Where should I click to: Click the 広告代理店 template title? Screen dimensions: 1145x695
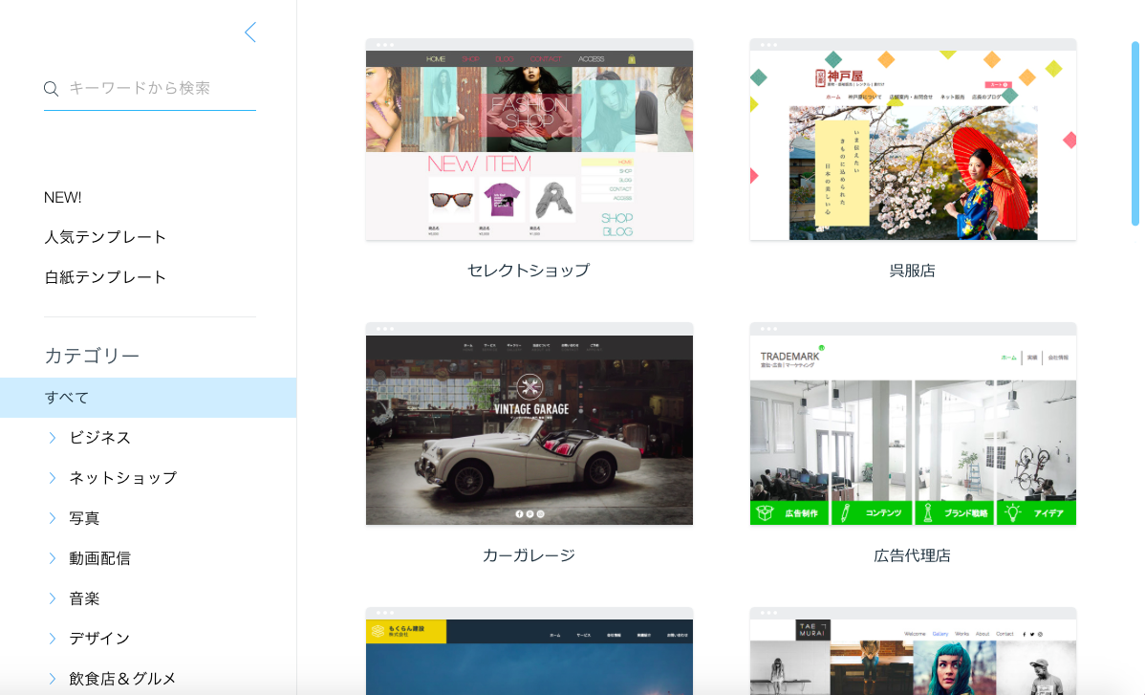click(913, 555)
